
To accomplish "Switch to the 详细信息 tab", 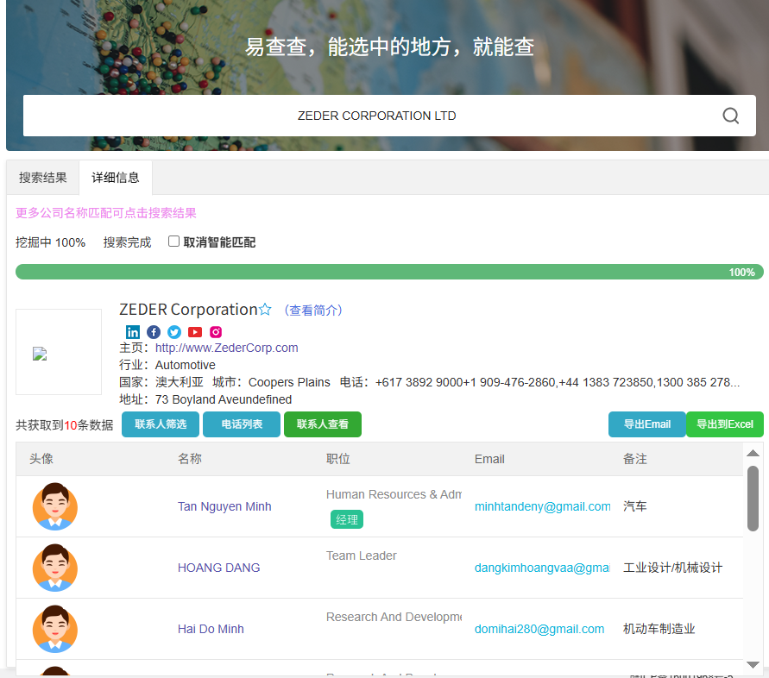I will (x=116, y=178).
